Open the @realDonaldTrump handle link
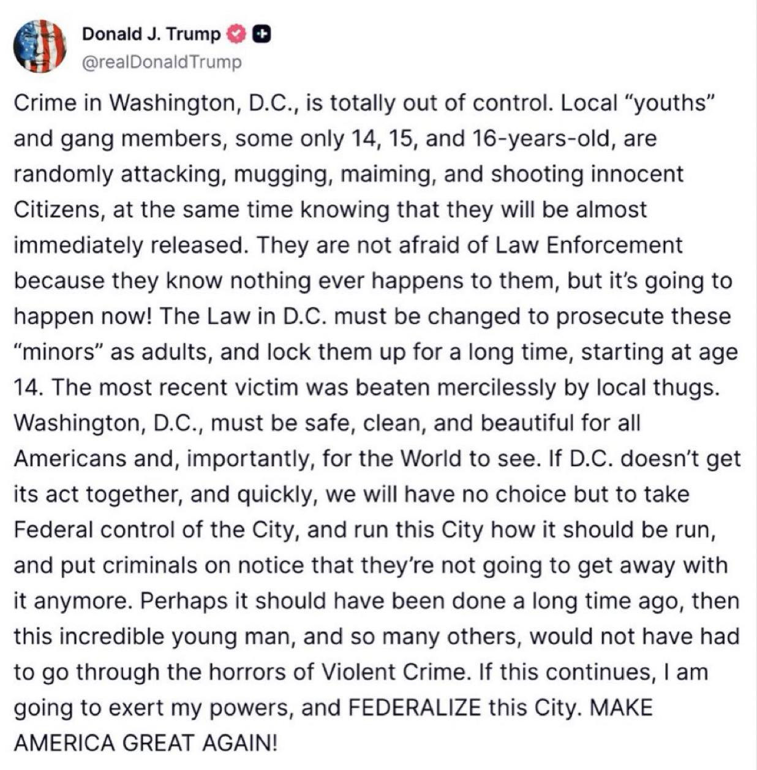The width and height of the screenshot is (757, 770). point(162,62)
